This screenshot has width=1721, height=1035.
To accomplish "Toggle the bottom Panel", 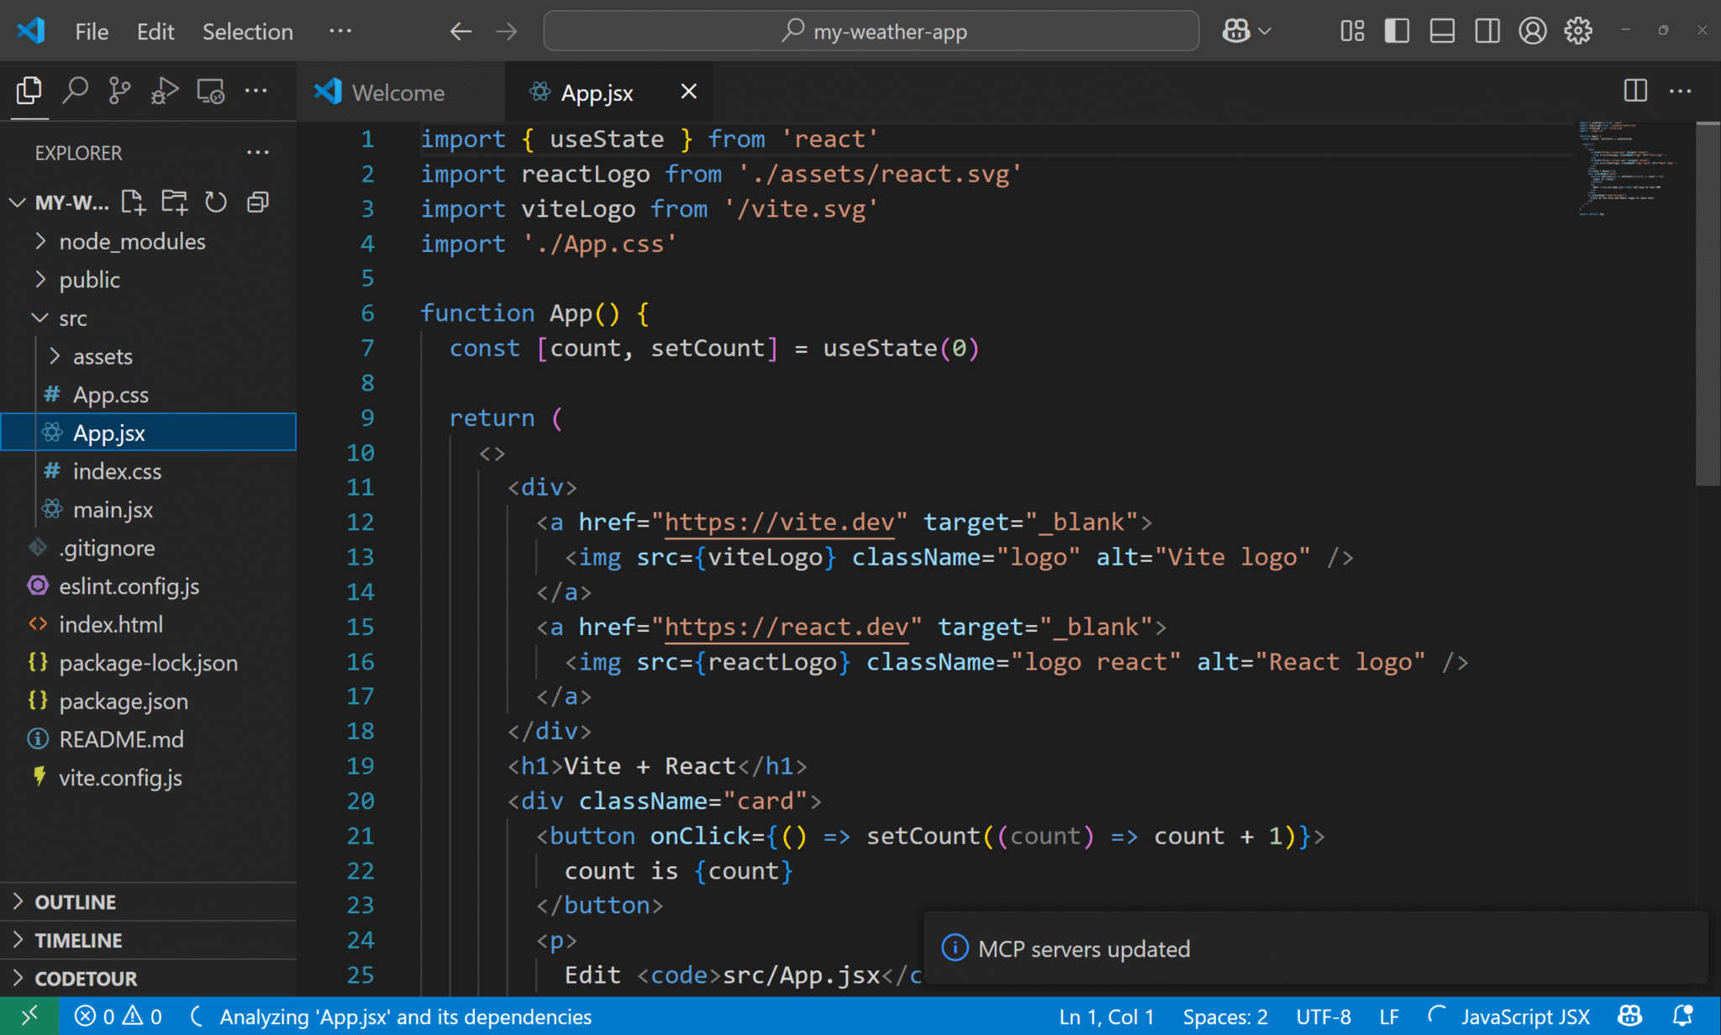I will pyautogui.click(x=1442, y=30).
